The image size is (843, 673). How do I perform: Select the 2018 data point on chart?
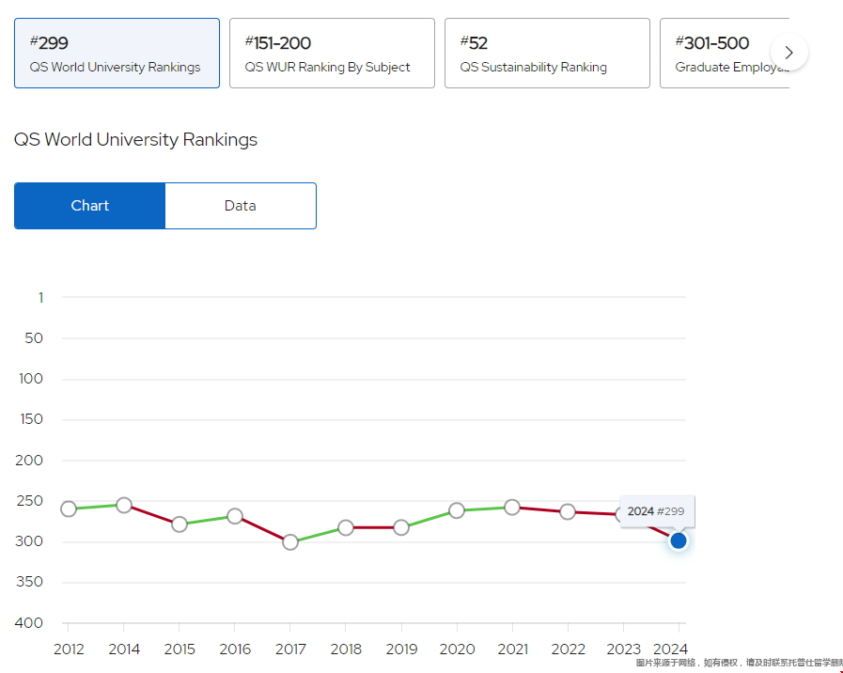[346, 528]
